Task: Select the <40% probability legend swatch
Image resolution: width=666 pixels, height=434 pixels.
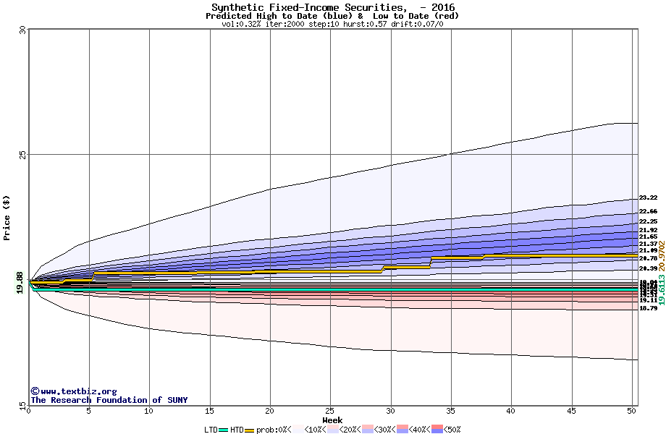Action: [x=402, y=430]
